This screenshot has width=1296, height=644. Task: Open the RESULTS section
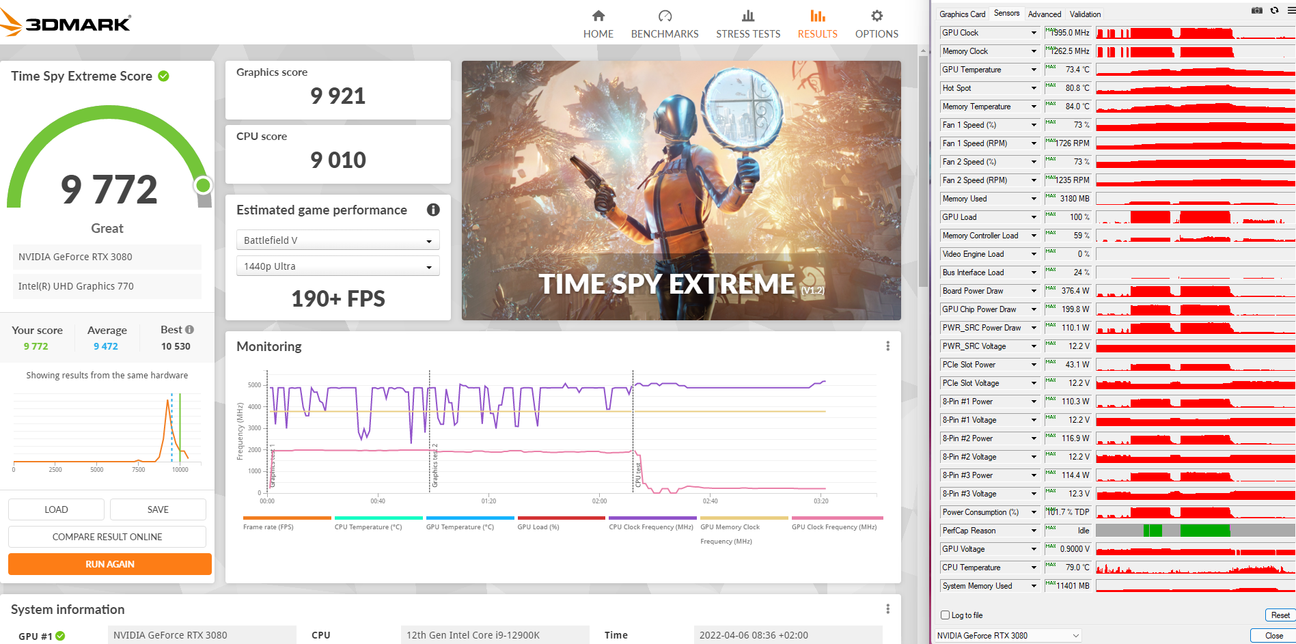tap(818, 24)
